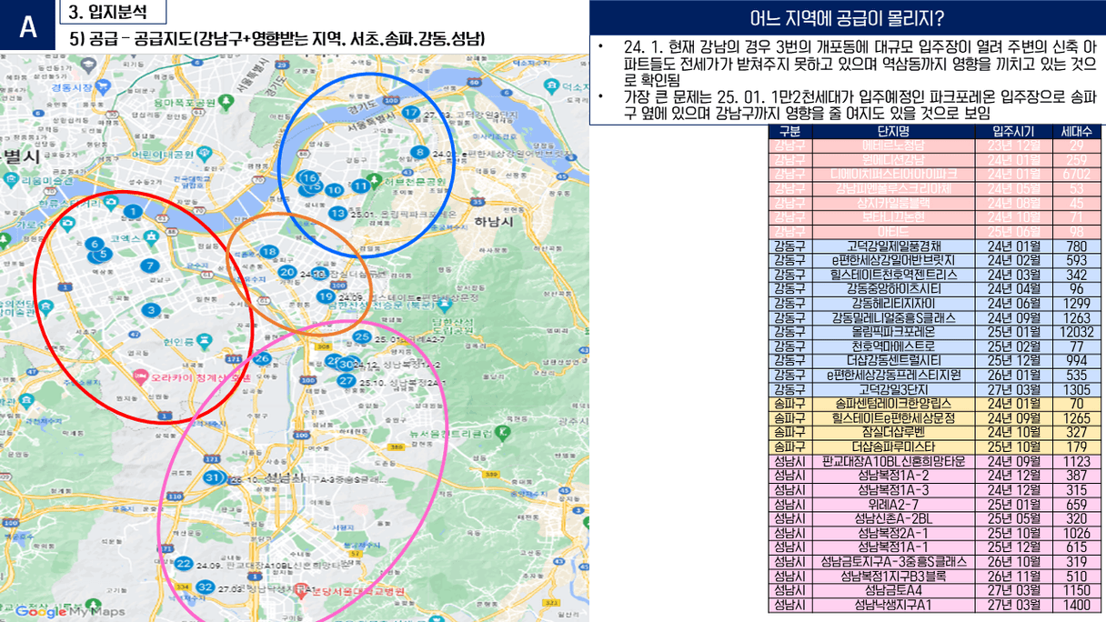Select the 12032 household count cell
This screenshot has width=1106, height=622.
click(1077, 332)
